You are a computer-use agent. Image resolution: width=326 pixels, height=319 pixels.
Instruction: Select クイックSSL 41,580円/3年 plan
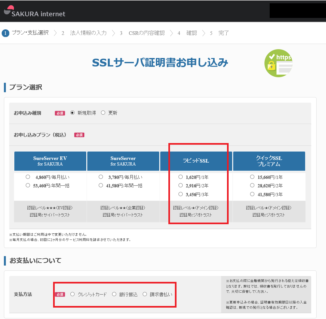tap(252, 194)
